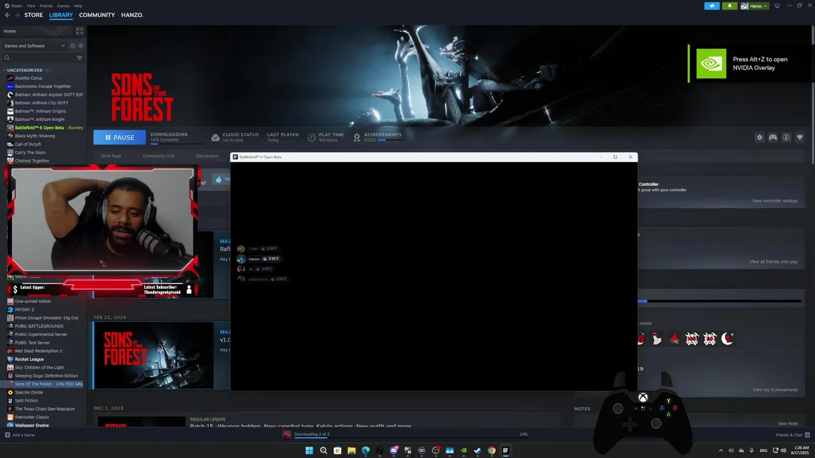Image resolution: width=815 pixels, height=458 pixels.
Task: Open game settings gear for Sons Of The Forest
Action: pos(759,137)
